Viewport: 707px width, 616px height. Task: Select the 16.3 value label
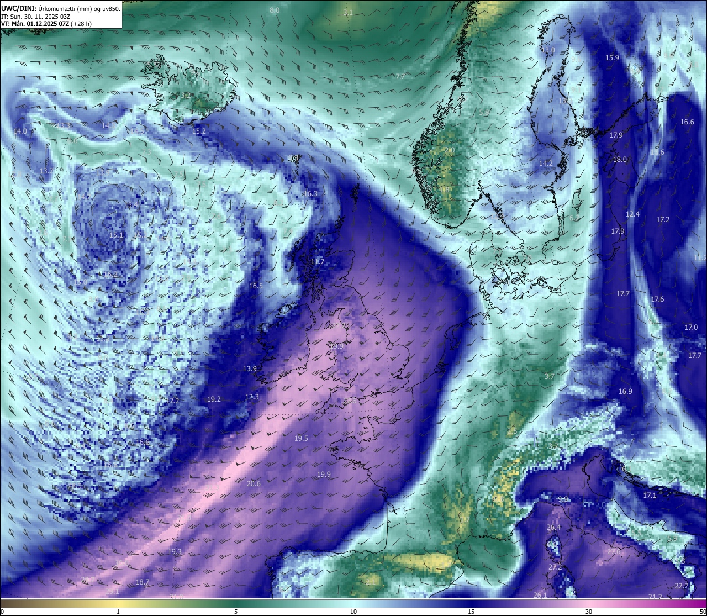pyautogui.click(x=311, y=193)
